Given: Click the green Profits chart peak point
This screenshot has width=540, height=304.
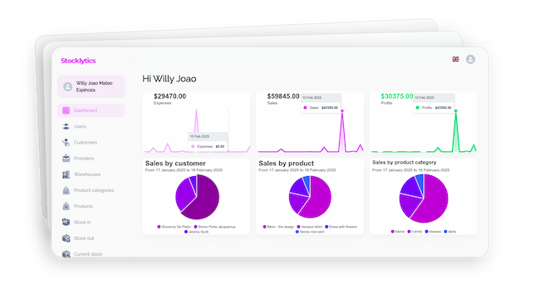Looking at the screenshot, I should 455,110.
